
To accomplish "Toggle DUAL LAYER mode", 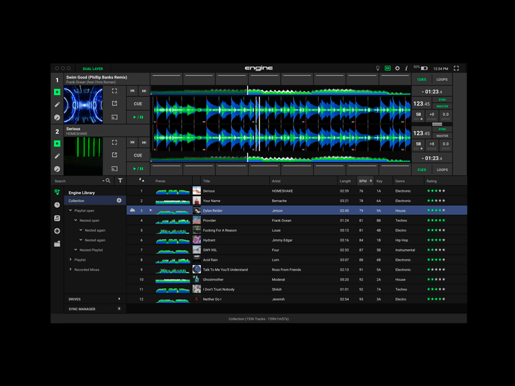I will [x=93, y=69].
